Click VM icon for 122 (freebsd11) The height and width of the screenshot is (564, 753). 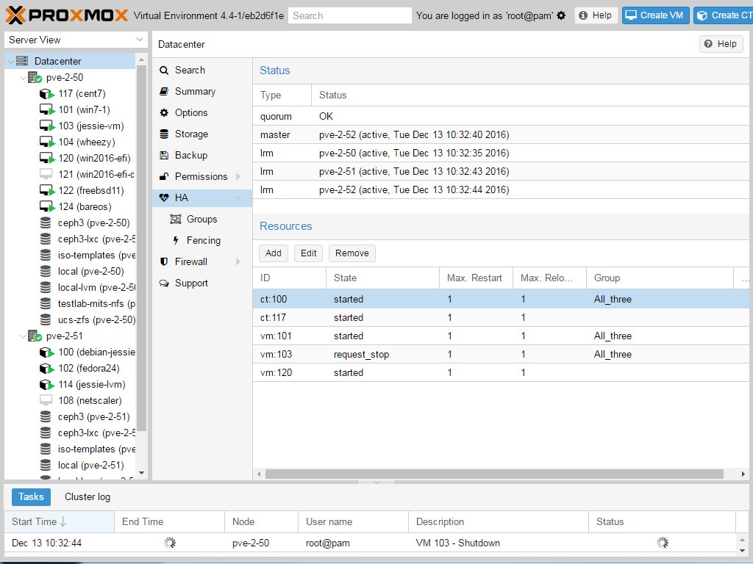coord(46,190)
